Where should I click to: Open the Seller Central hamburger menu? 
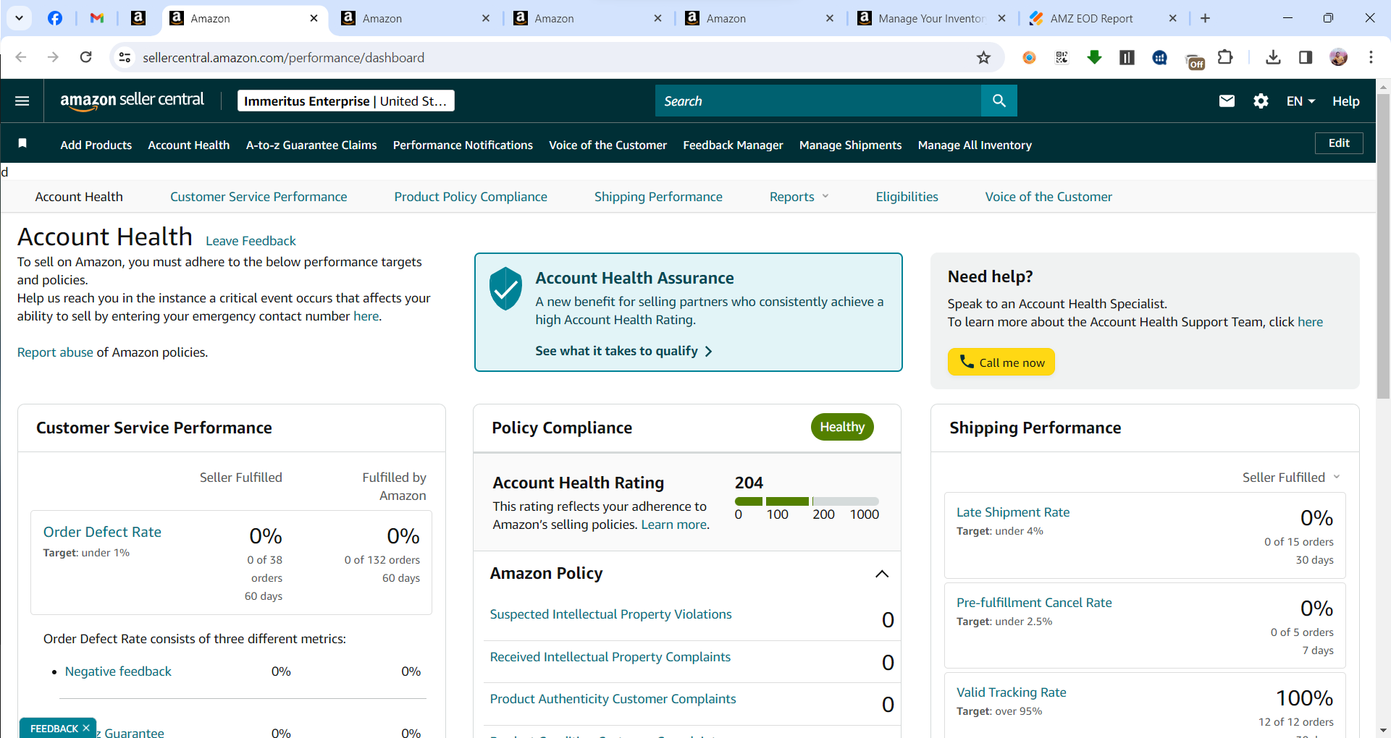[x=22, y=101]
